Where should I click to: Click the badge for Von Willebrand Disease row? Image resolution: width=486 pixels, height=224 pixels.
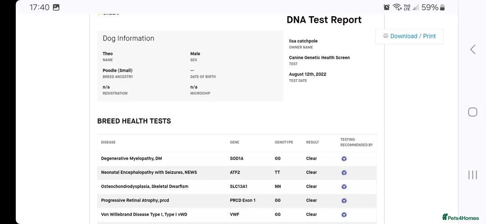344,215
